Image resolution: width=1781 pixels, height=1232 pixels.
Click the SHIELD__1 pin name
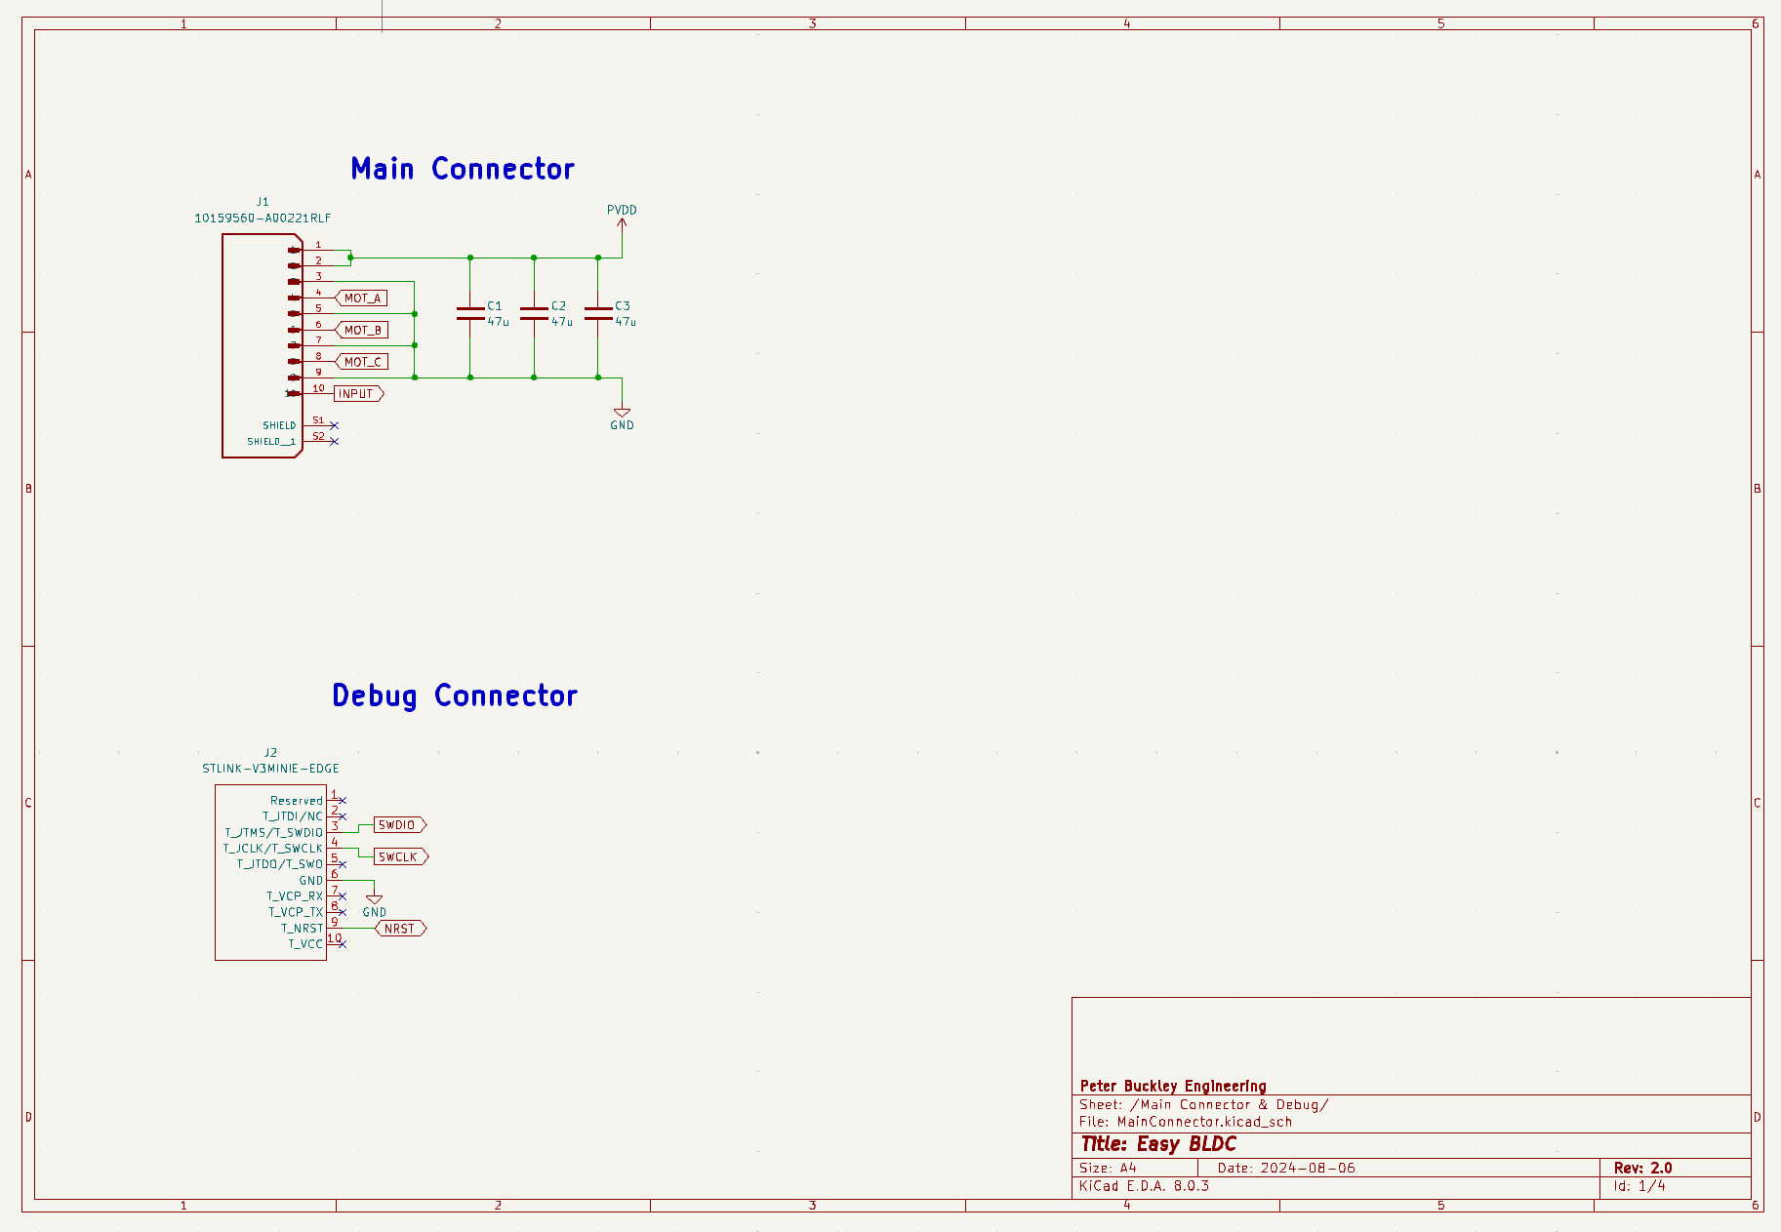click(x=271, y=442)
